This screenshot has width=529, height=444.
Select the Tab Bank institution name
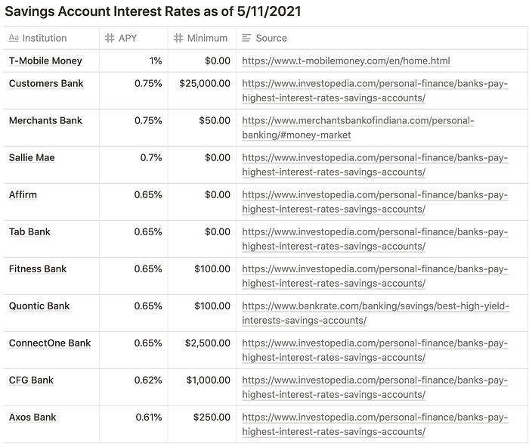(29, 232)
